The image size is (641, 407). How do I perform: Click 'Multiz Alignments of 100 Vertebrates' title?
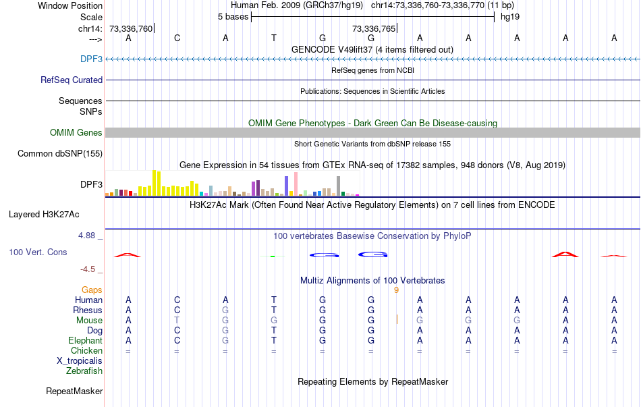[x=372, y=281]
